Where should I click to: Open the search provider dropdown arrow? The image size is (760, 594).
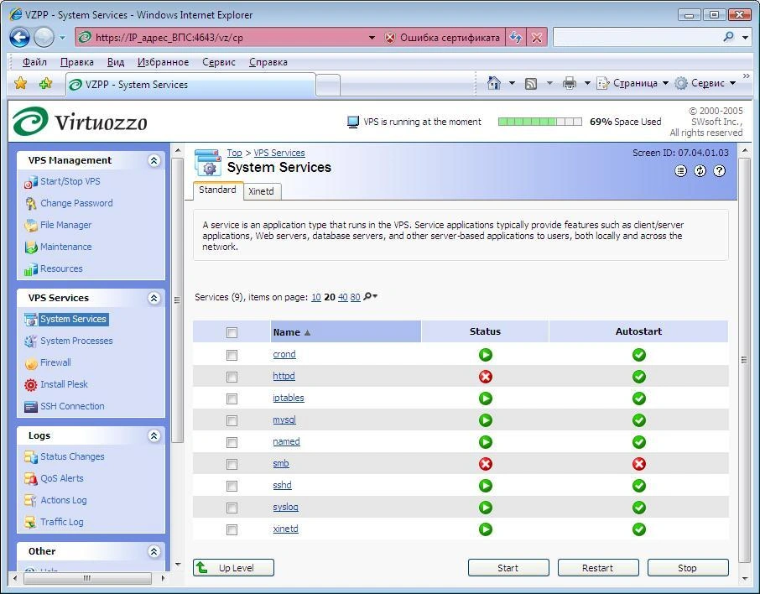(746, 38)
